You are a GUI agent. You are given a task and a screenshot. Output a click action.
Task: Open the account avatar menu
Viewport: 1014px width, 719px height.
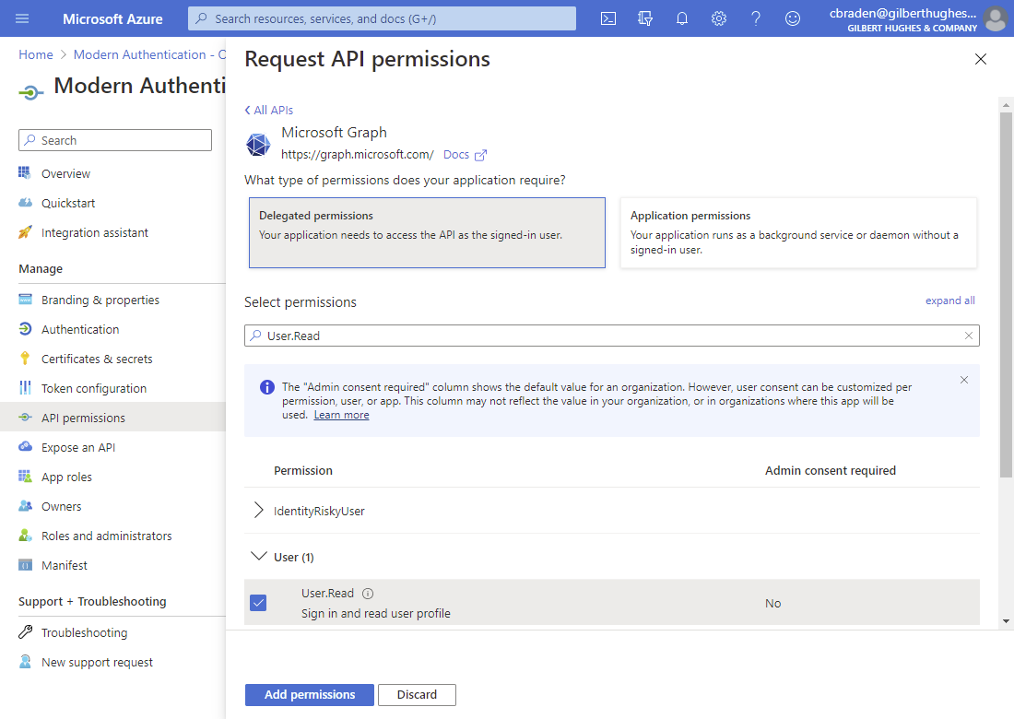point(996,18)
